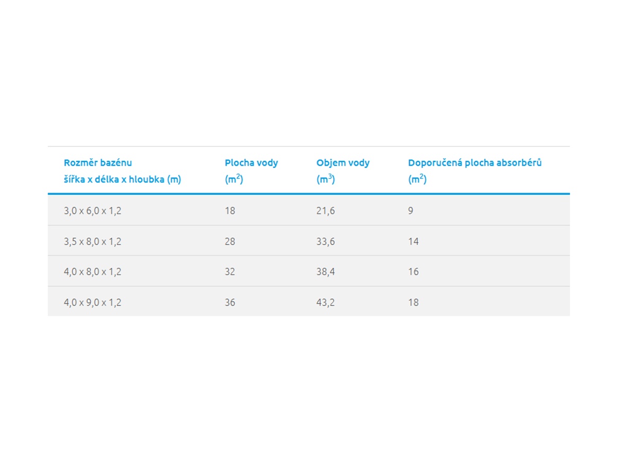621x466 pixels.
Task: Click absorber area value 14
Action: [x=413, y=241]
